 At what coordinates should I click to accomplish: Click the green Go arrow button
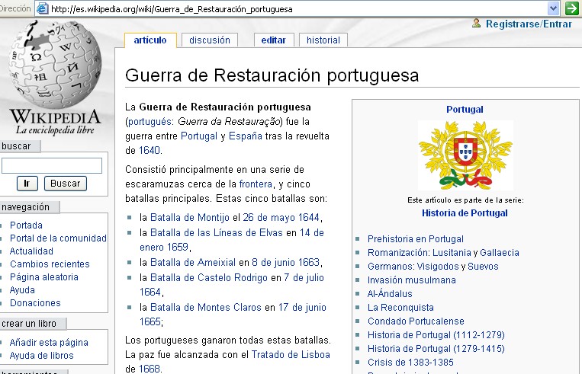coord(572,8)
